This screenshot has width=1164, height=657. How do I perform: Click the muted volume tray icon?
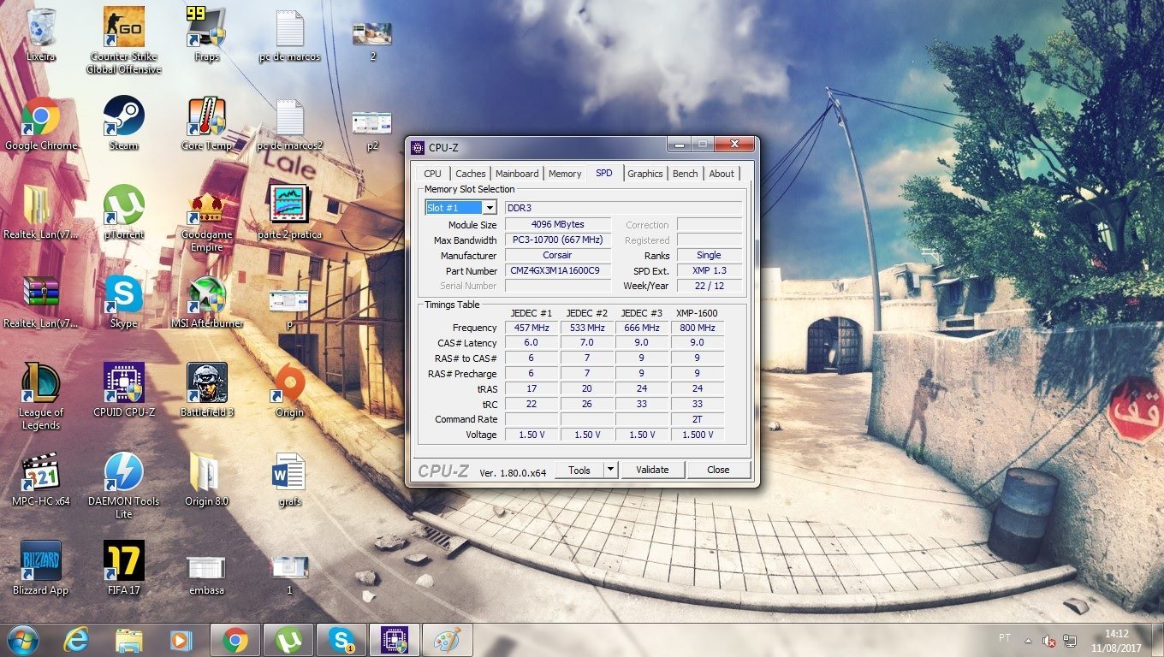pos(1049,640)
